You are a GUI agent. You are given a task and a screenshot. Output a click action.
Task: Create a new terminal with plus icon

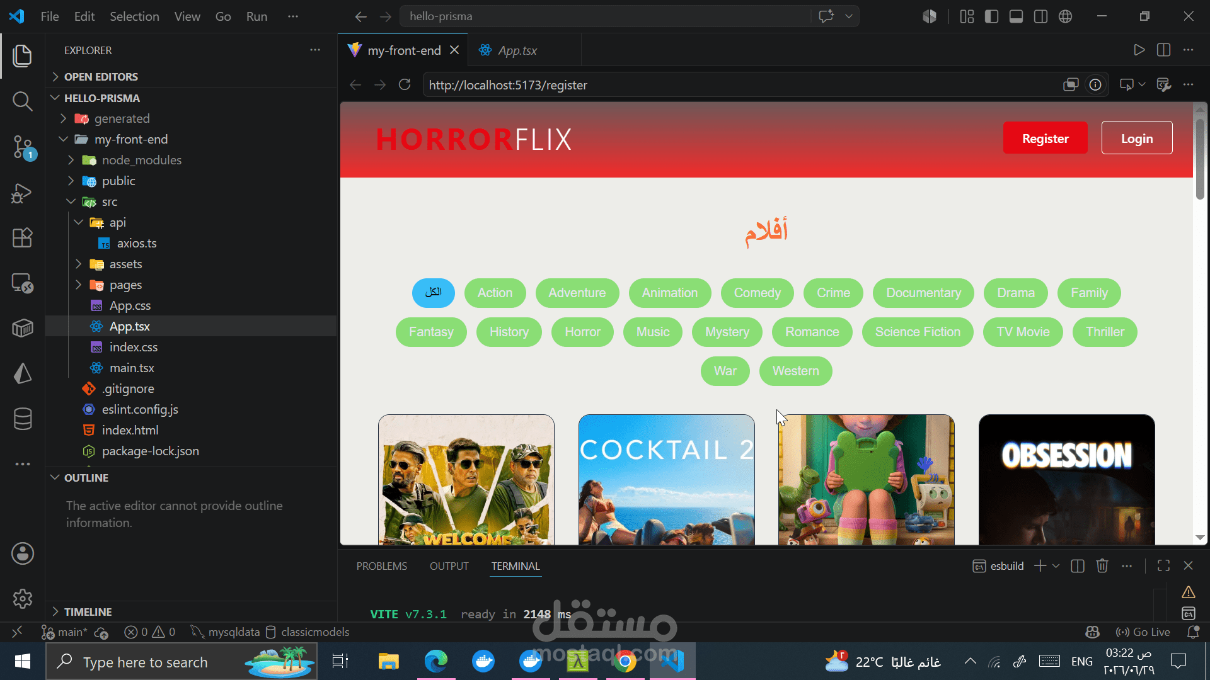point(1040,565)
